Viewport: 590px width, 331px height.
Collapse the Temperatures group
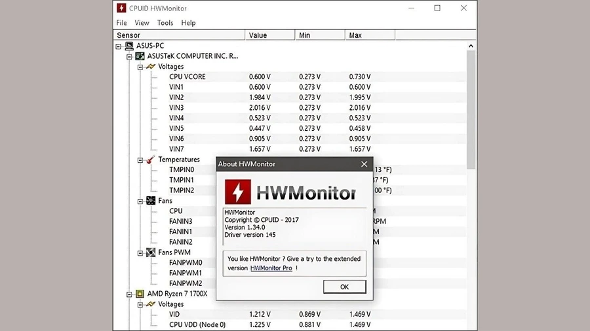point(140,160)
